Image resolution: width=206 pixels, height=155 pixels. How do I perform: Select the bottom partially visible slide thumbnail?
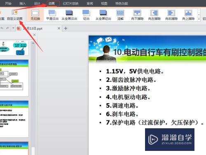pos(14,148)
